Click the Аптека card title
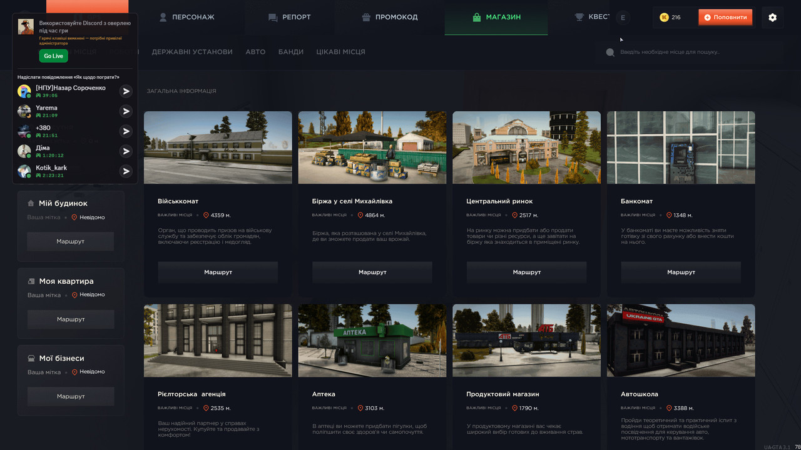This screenshot has height=450, width=801. (324, 394)
